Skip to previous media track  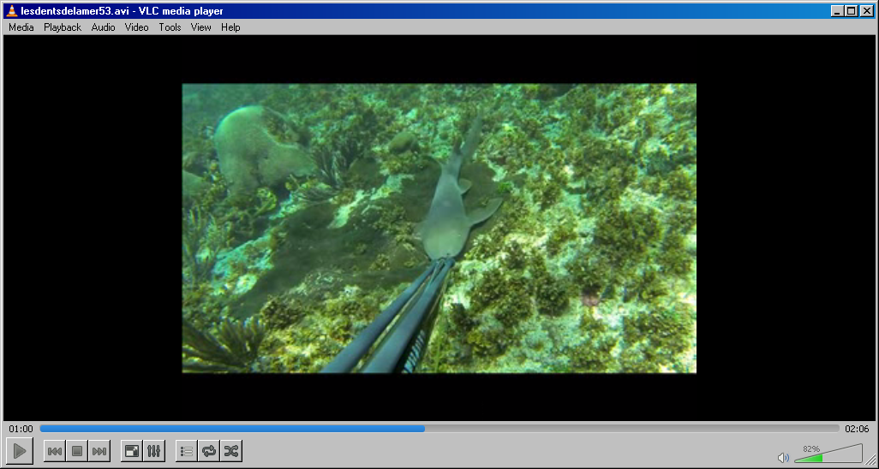(x=54, y=451)
